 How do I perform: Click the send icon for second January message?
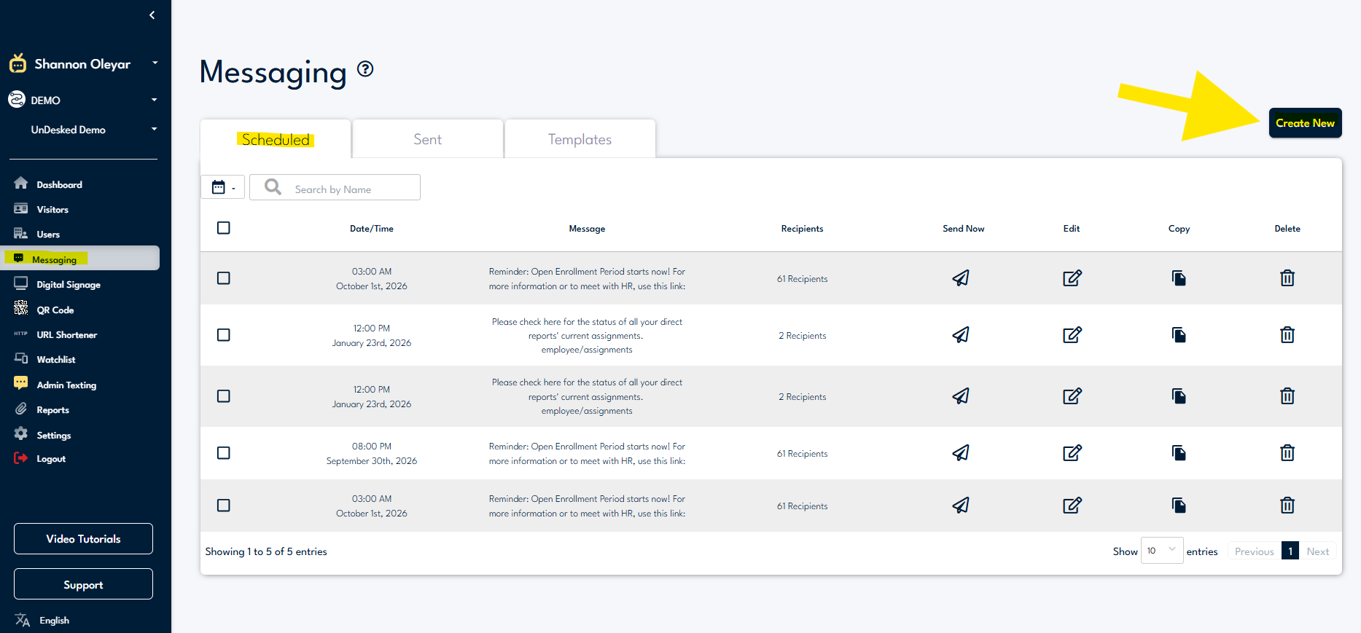pos(961,396)
